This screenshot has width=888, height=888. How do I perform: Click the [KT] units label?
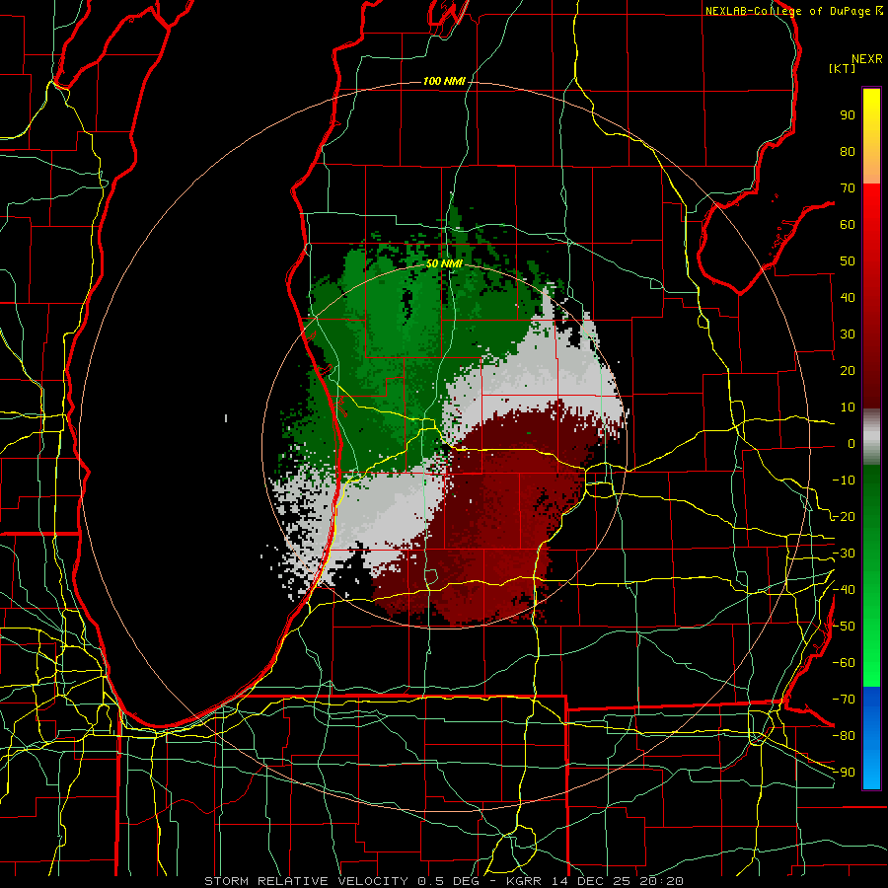tap(843, 68)
